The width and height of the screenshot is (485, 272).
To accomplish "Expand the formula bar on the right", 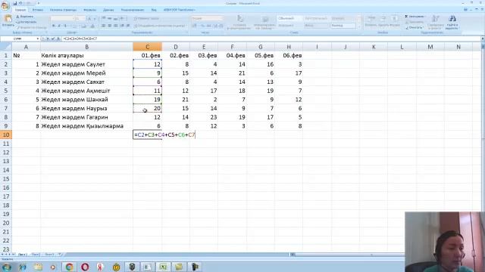I will tap(482, 39).
